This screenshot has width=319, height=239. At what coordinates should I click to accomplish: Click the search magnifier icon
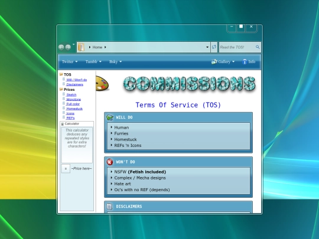click(x=258, y=47)
